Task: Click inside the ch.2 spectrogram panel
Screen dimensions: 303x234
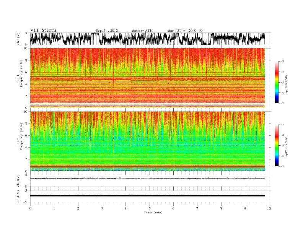Action: [147, 141]
